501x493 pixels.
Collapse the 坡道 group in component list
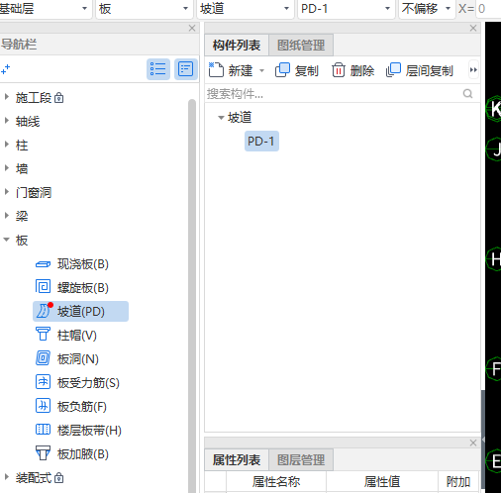[221, 117]
